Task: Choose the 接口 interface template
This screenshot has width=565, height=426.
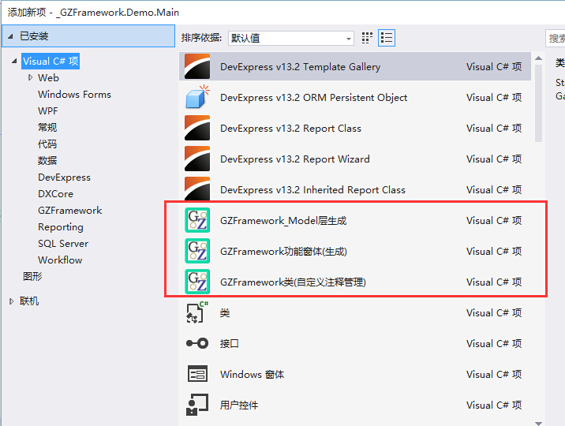Action: click(355, 343)
